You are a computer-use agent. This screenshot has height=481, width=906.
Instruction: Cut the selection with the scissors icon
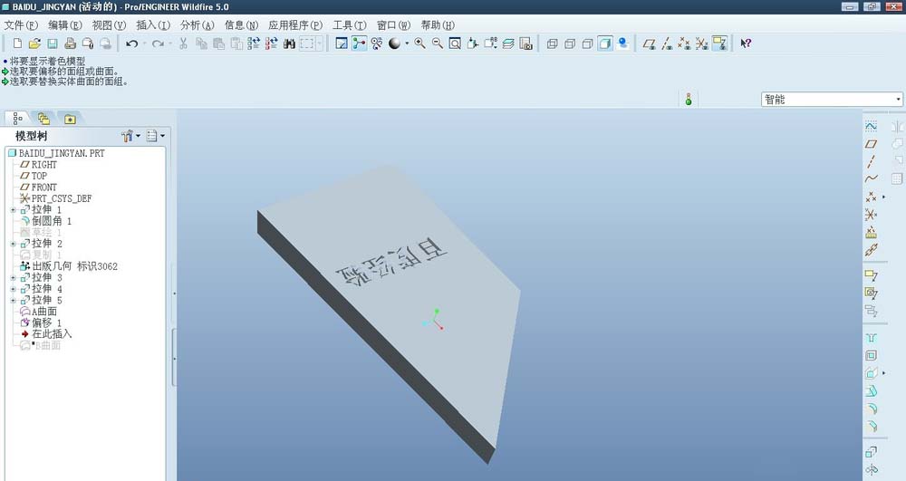tap(183, 43)
